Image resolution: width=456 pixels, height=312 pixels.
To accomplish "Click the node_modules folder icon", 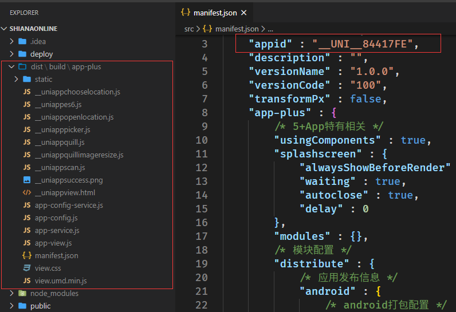I will click(x=22, y=293).
